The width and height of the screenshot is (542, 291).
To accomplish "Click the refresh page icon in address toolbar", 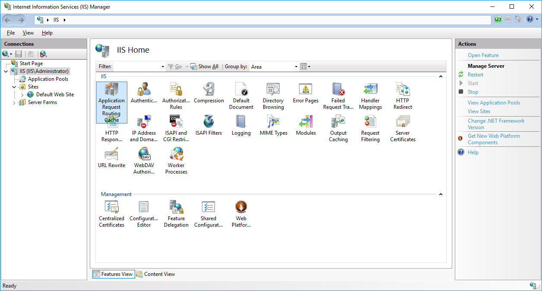I will tap(498, 19).
